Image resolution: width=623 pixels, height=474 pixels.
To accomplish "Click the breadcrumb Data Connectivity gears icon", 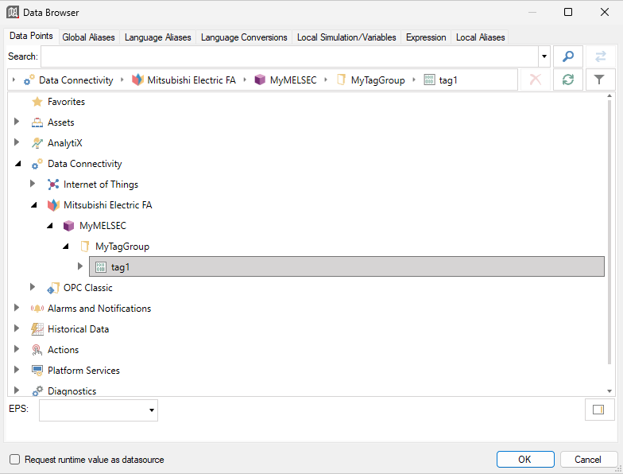I will point(29,80).
